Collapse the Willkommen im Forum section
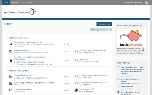 pyautogui.click(x=7, y=38)
